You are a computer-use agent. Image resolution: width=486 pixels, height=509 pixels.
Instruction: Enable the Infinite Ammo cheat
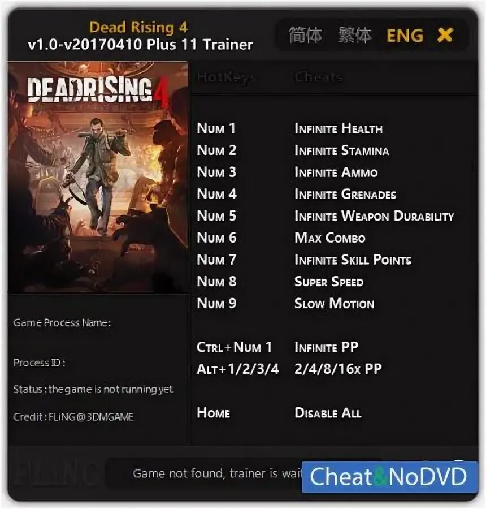[336, 172]
